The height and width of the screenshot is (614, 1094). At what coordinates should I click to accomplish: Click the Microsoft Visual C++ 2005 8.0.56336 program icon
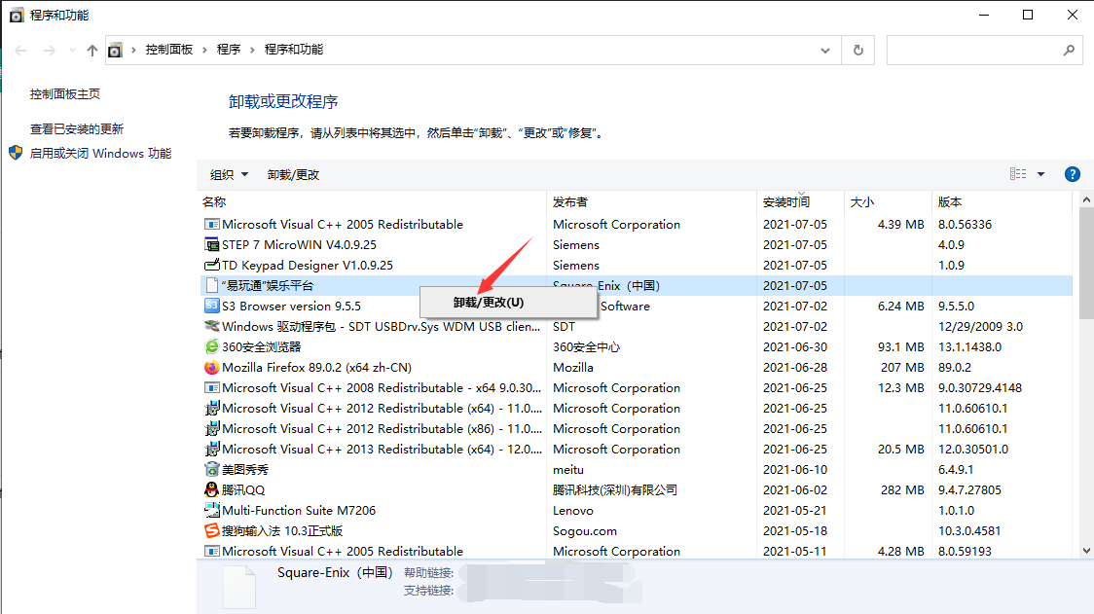click(212, 224)
